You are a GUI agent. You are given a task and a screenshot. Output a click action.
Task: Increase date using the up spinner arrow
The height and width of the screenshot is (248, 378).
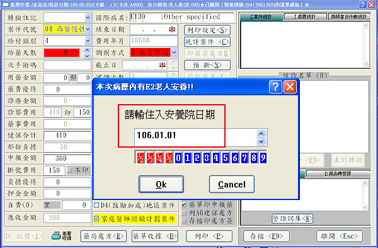(261, 133)
